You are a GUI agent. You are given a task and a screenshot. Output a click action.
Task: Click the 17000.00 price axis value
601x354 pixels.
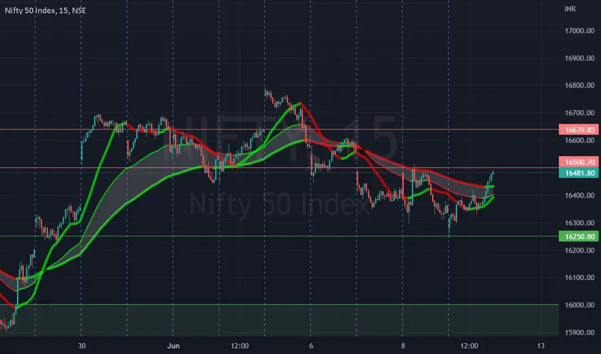point(580,31)
